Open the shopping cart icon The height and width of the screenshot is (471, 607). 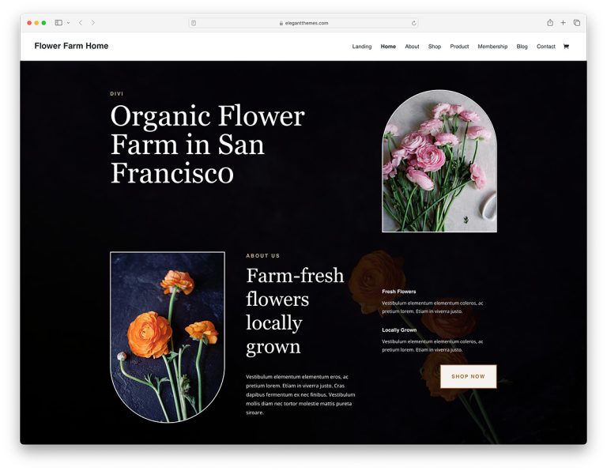(566, 47)
